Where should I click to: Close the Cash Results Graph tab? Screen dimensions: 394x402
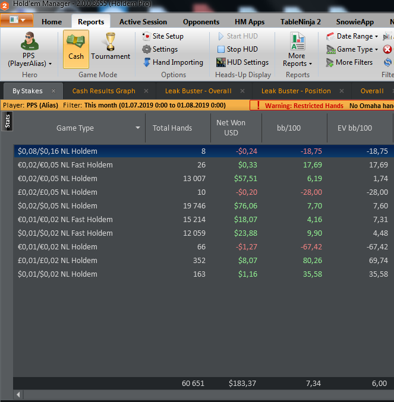click(x=146, y=91)
